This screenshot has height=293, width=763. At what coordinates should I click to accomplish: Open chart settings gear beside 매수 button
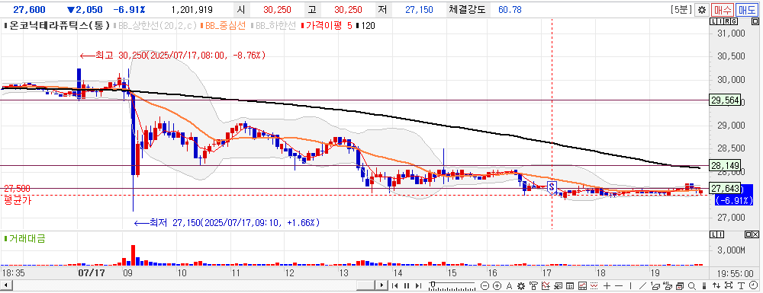pyautogui.click(x=701, y=9)
